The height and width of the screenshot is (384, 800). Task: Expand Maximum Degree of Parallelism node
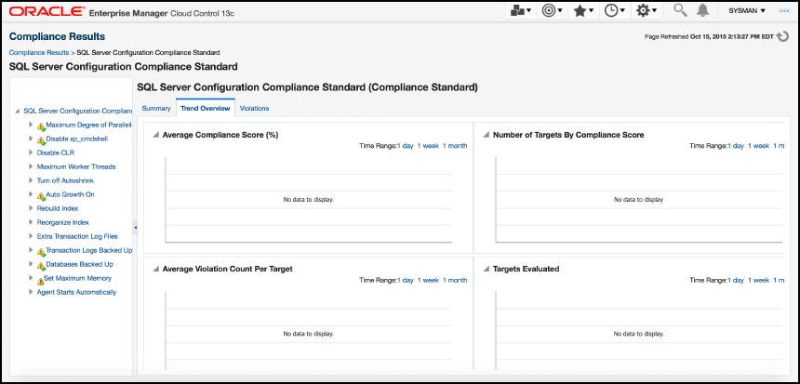pyautogui.click(x=31, y=125)
